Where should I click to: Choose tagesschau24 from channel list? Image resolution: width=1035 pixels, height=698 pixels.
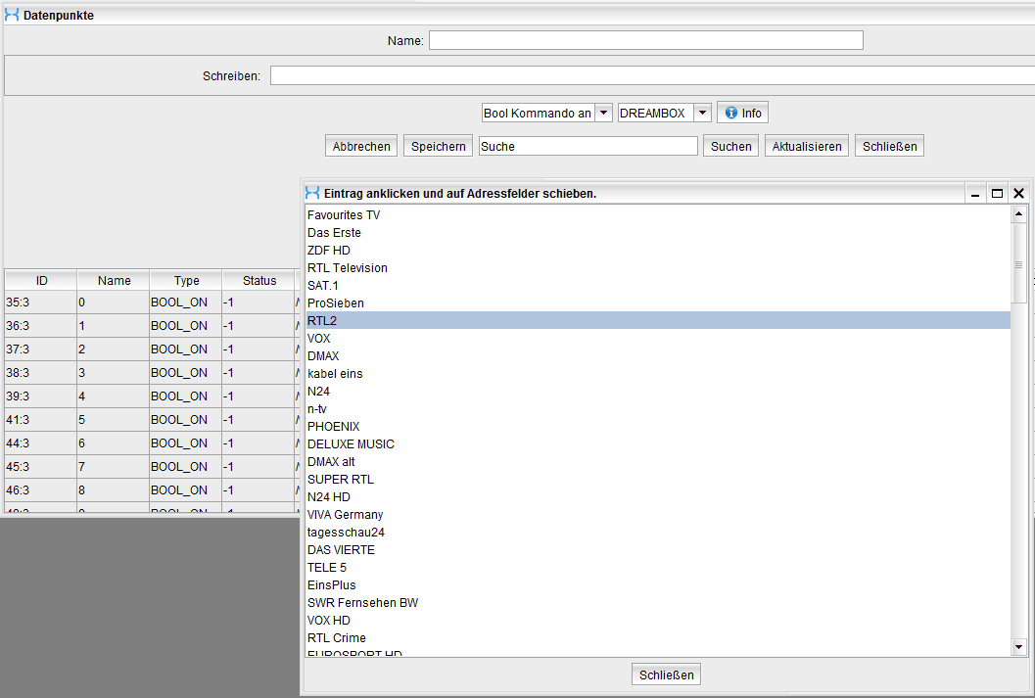[344, 533]
